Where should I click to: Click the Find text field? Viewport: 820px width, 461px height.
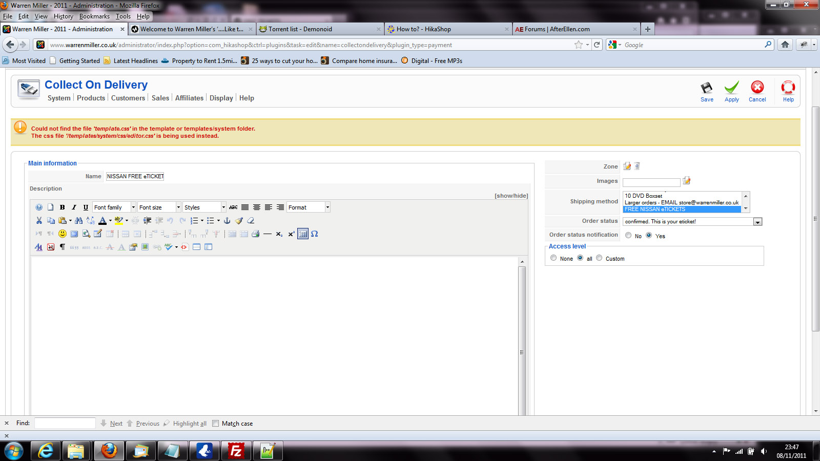[65, 423]
